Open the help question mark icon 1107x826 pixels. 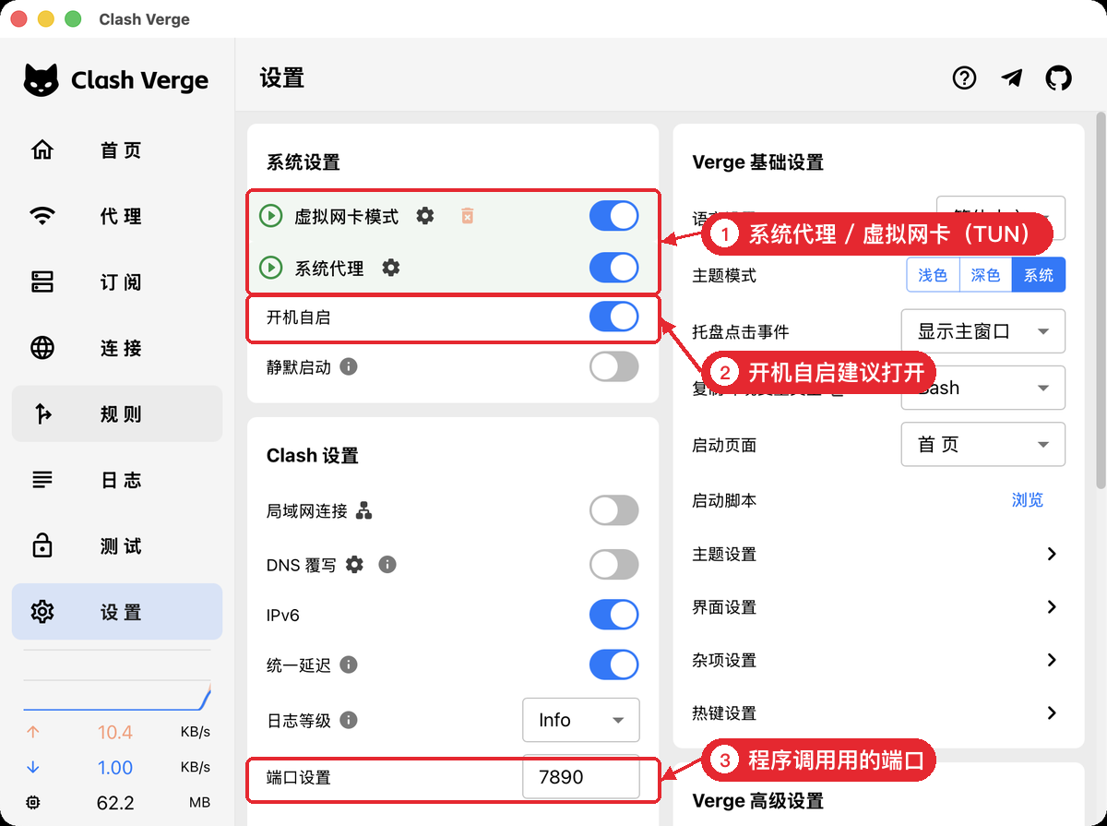coord(964,78)
